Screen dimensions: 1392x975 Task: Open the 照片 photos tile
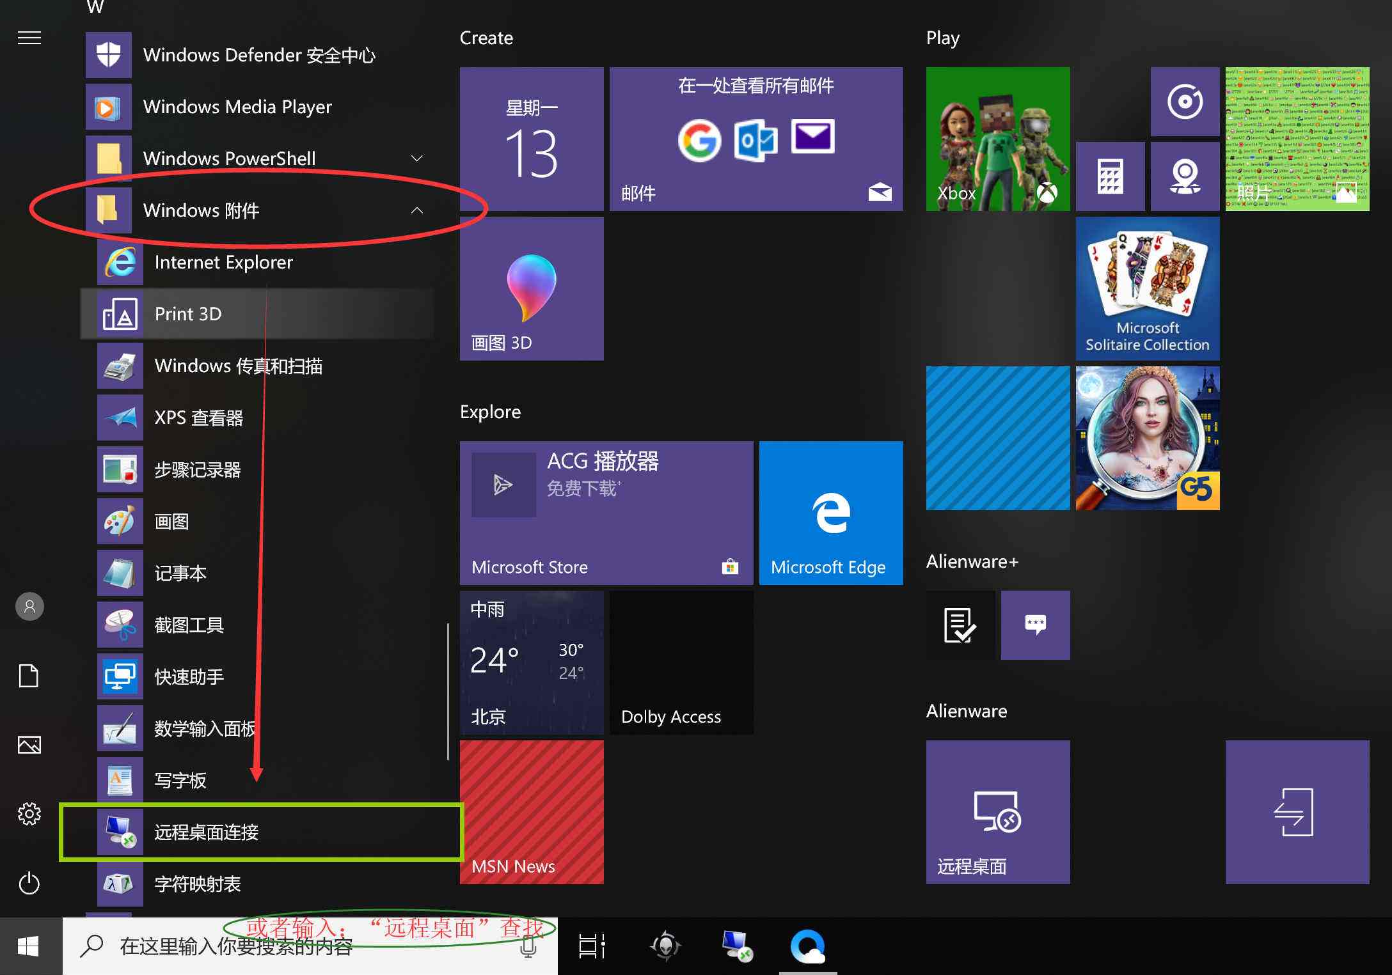[x=1297, y=139]
